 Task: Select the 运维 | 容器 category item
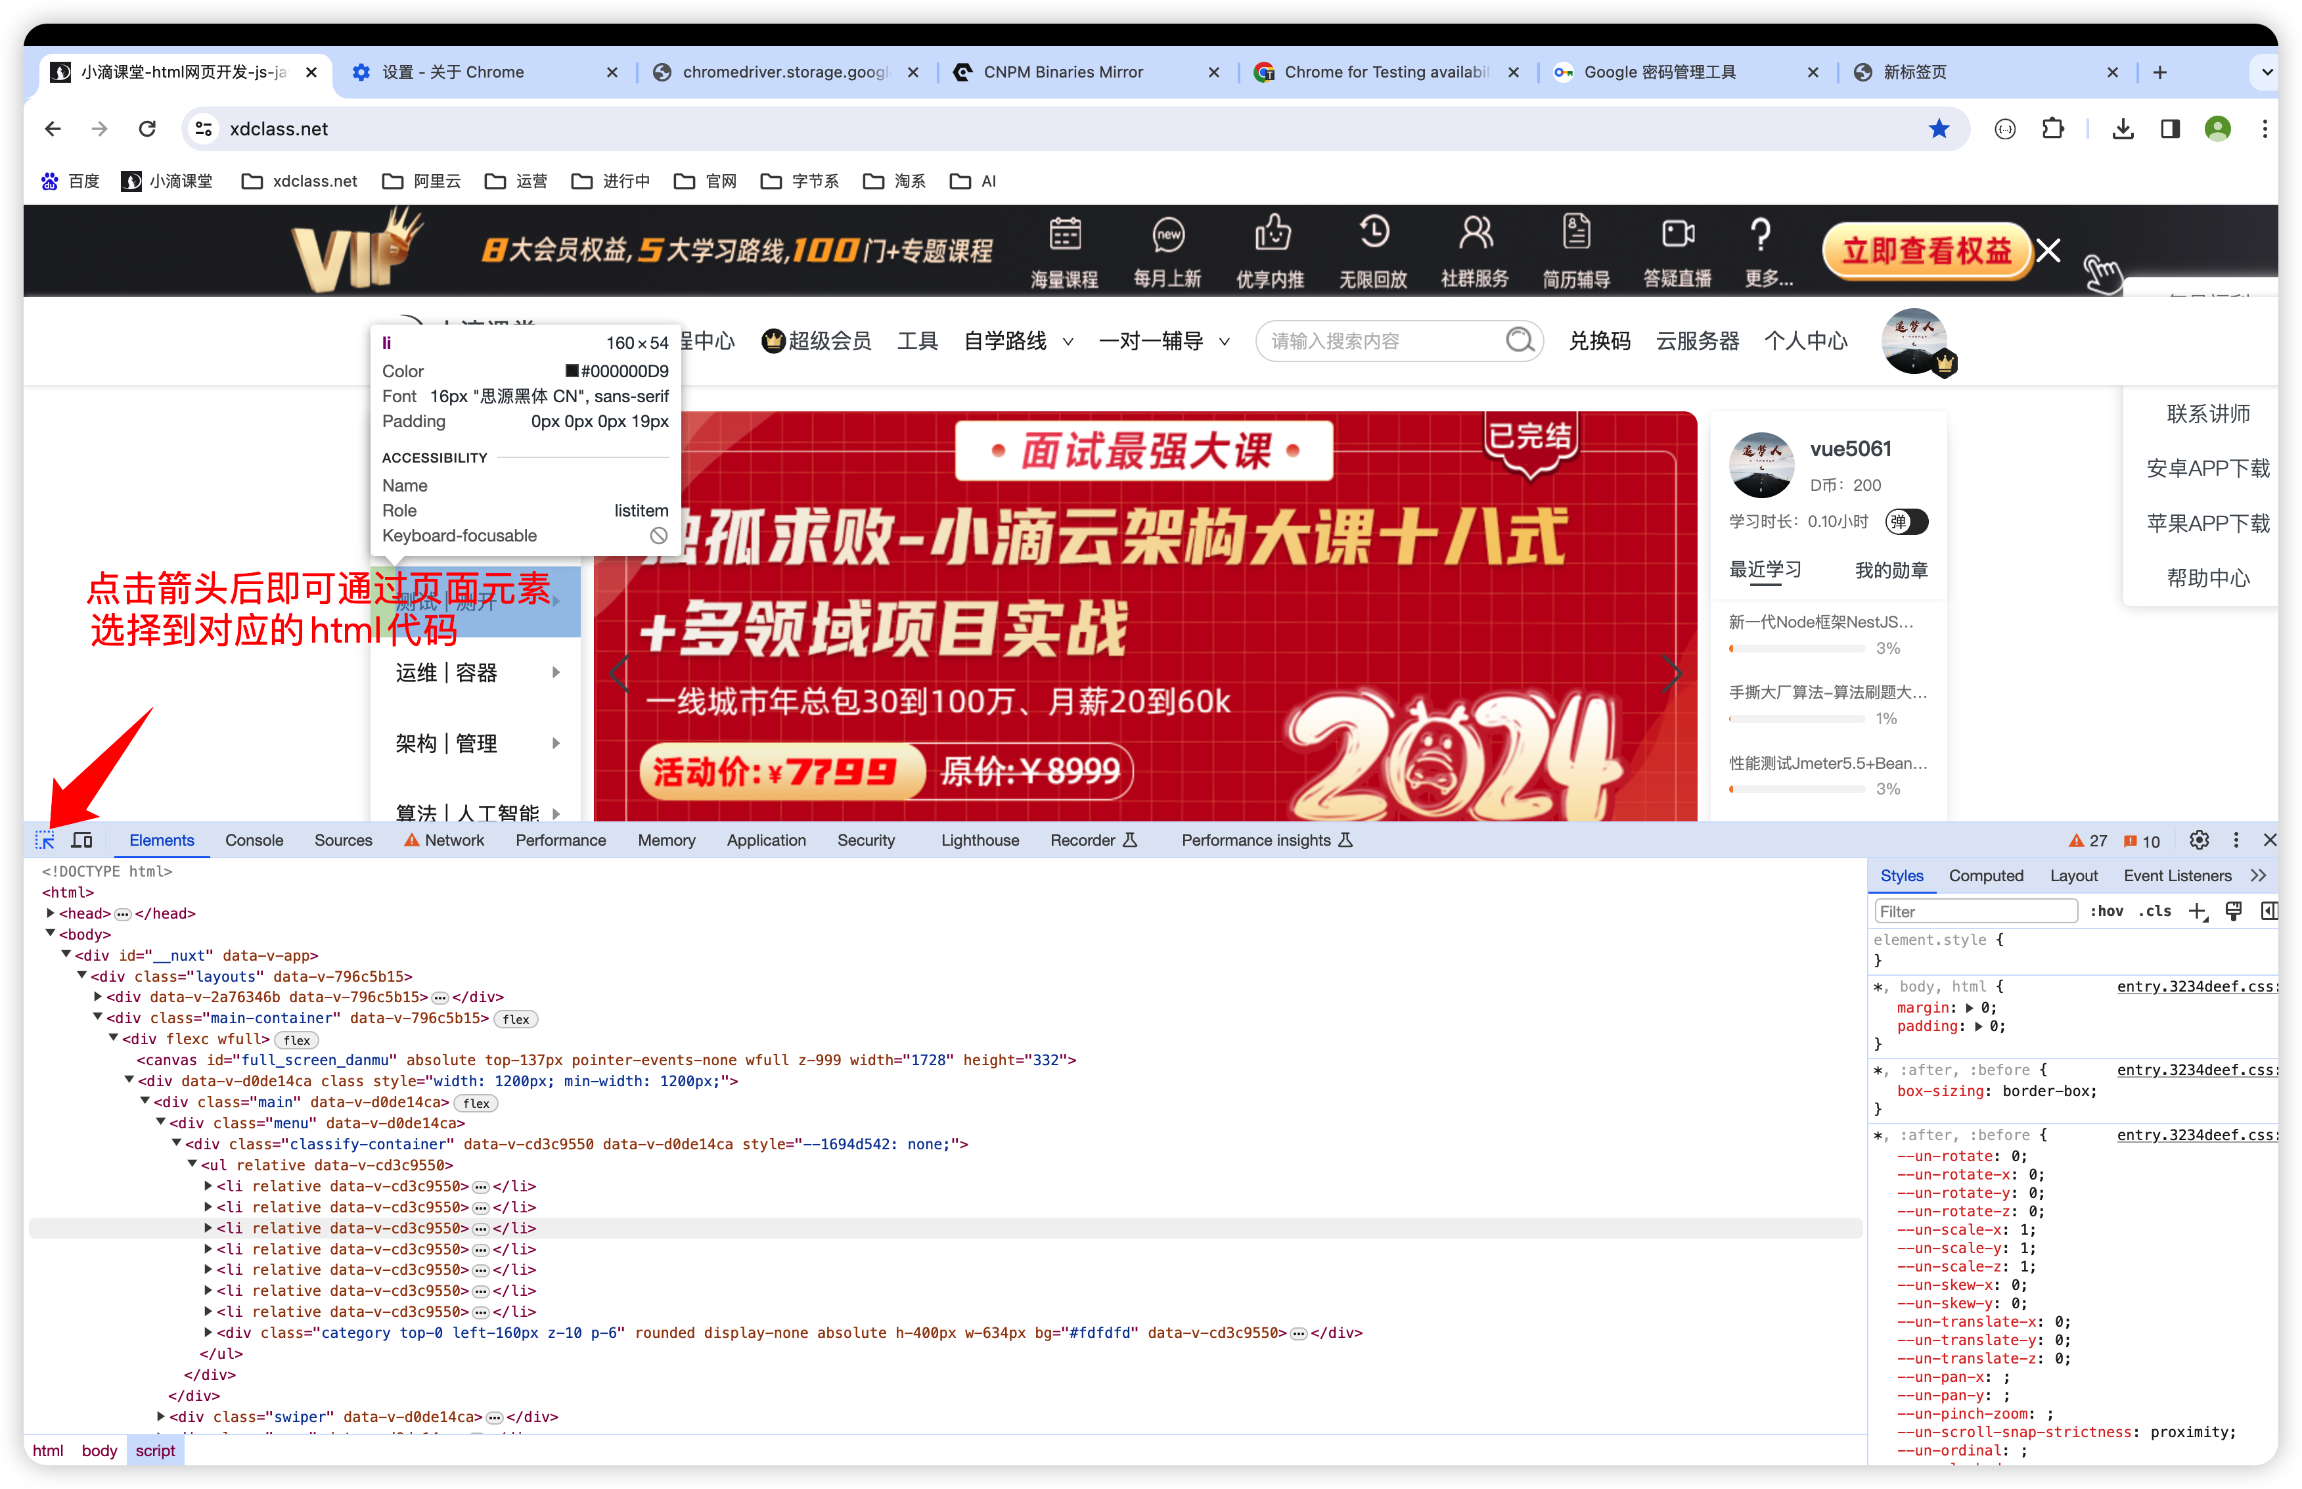[x=476, y=672]
